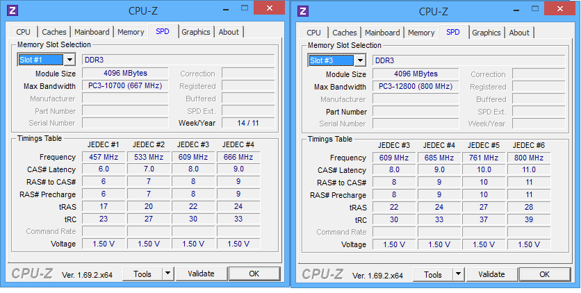Viewport: 581px width, 293px height.
Task: Open About tab in right window
Action: (519, 33)
